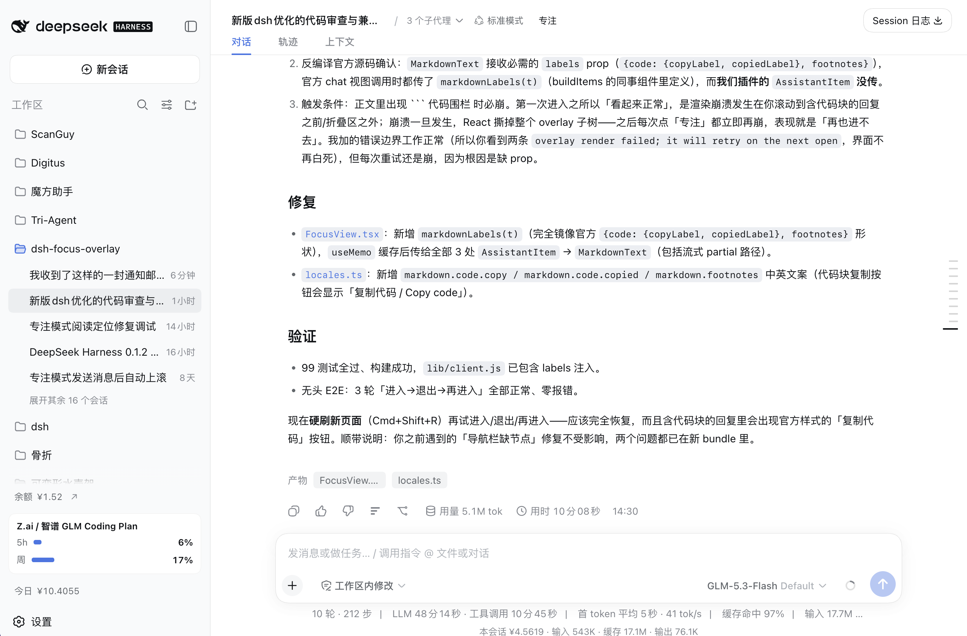Viewport: 967px width, 636px height.
Task: Click the plus attachment button
Action: pyautogui.click(x=292, y=585)
